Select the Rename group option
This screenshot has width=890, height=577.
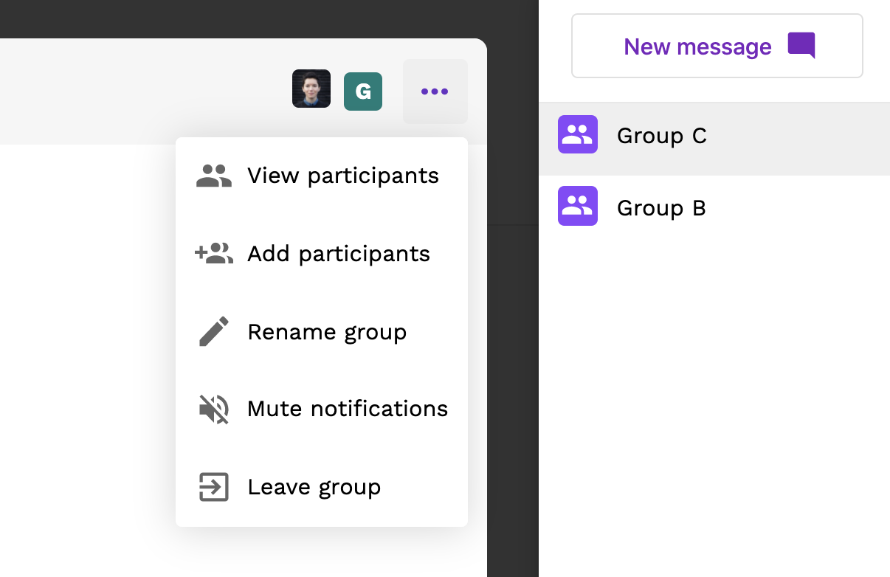click(x=322, y=332)
